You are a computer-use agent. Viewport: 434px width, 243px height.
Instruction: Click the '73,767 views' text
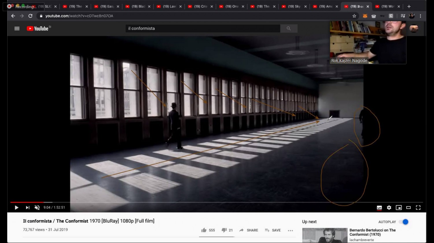tap(34, 230)
